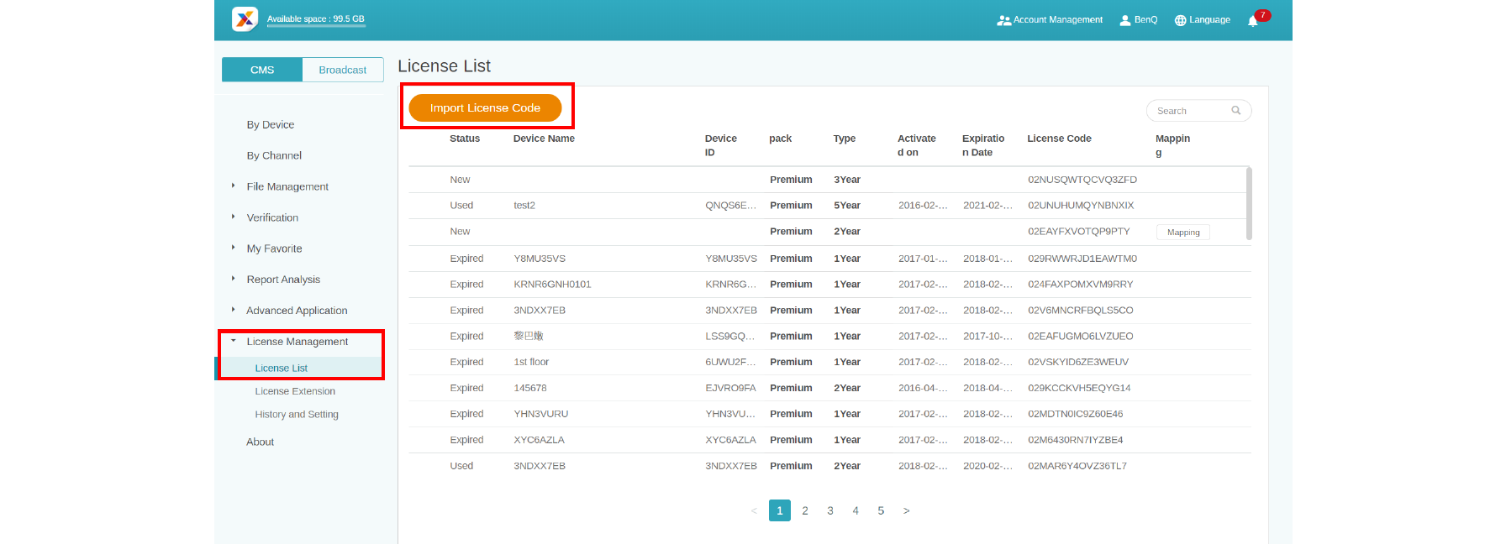Click the BenQ user profile
This screenshot has height=544, width=1485.
pos(1139,20)
